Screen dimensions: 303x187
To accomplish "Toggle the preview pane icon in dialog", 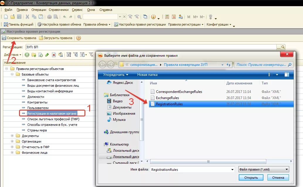I will click(x=287, y=75).
